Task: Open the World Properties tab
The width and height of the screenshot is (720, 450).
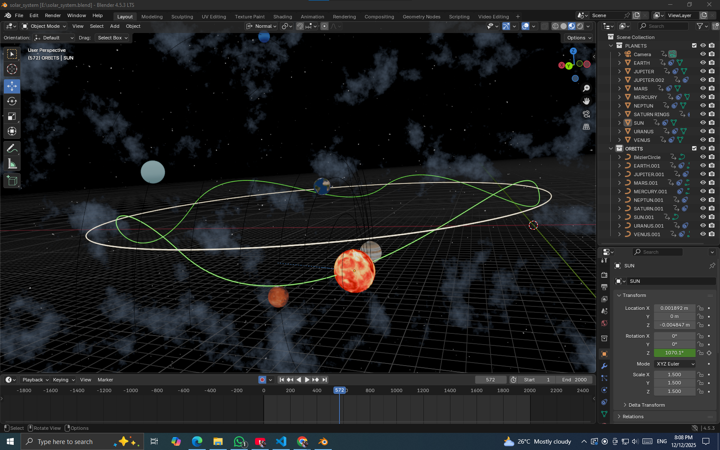Action: tap(604, 323)
